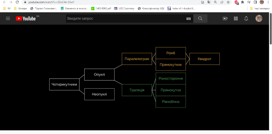
Task: Open the zoom magnifier icon in address bar
Action: 215,2
